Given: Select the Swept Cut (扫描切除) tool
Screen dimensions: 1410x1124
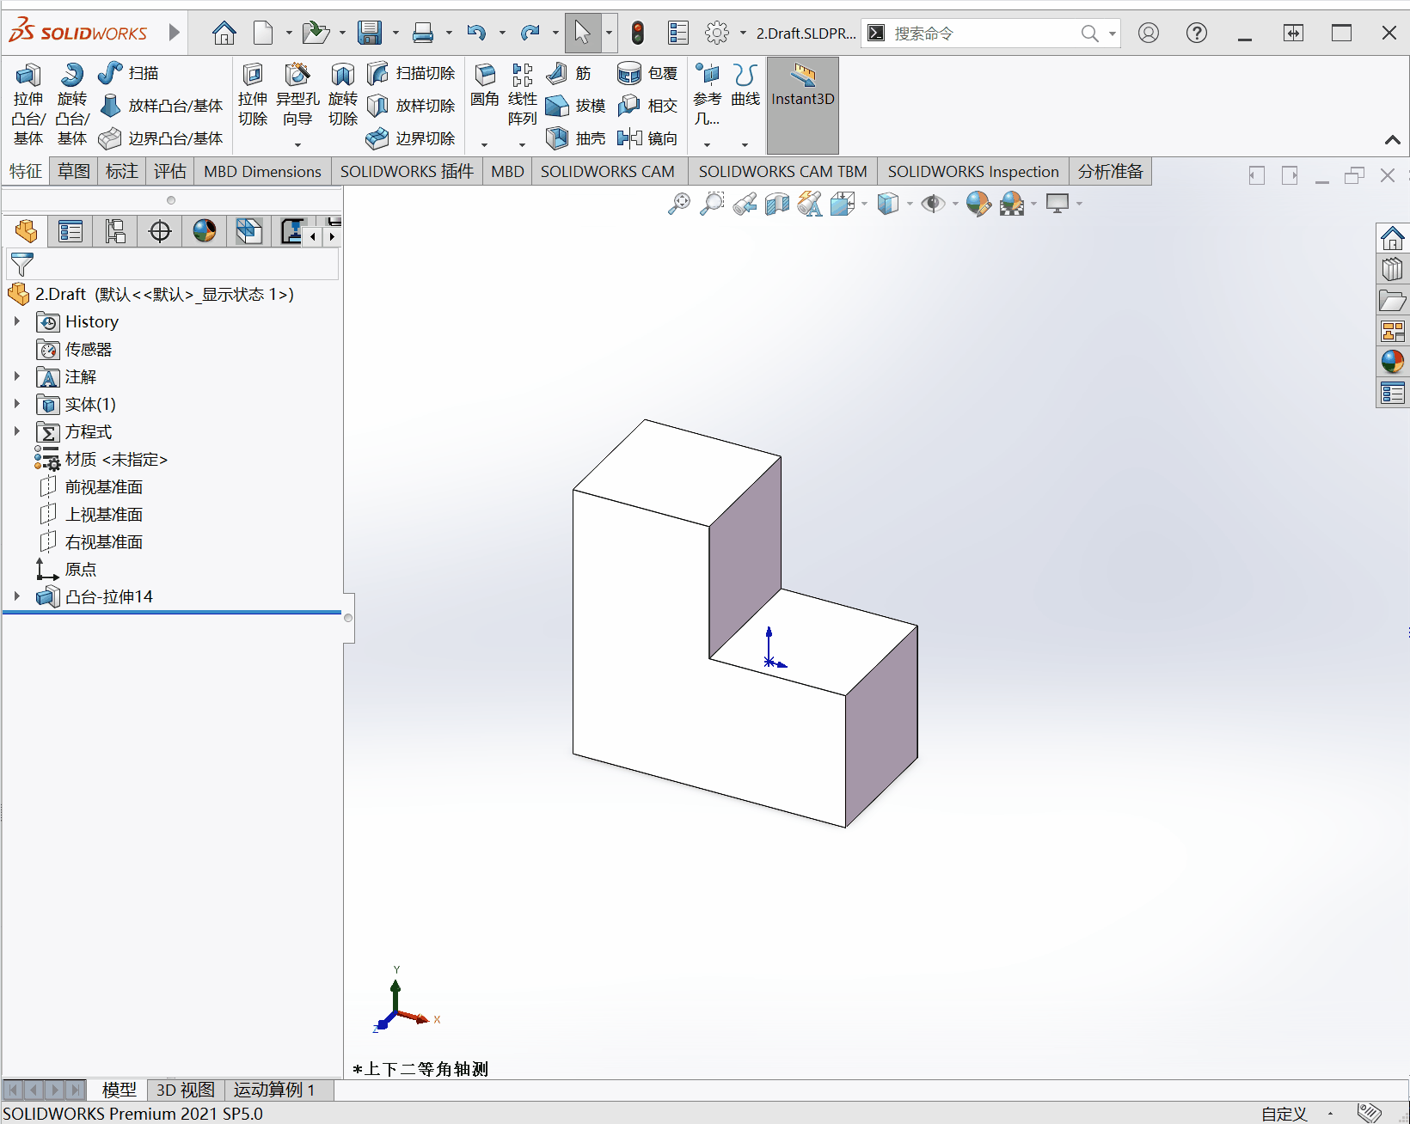Looking at the screenshot, I should (x=411, y=73).
